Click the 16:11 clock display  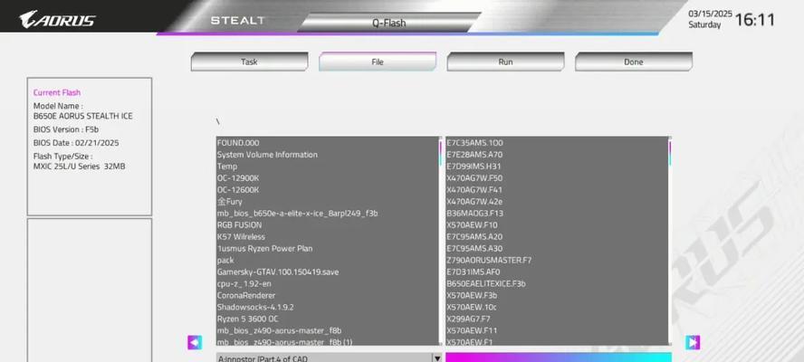[755, 20]
